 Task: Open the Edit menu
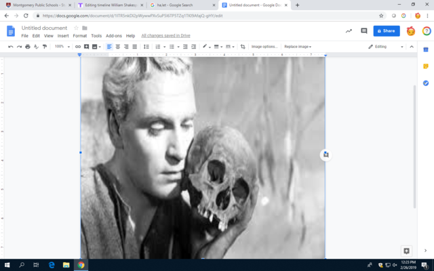pos(36,36)
